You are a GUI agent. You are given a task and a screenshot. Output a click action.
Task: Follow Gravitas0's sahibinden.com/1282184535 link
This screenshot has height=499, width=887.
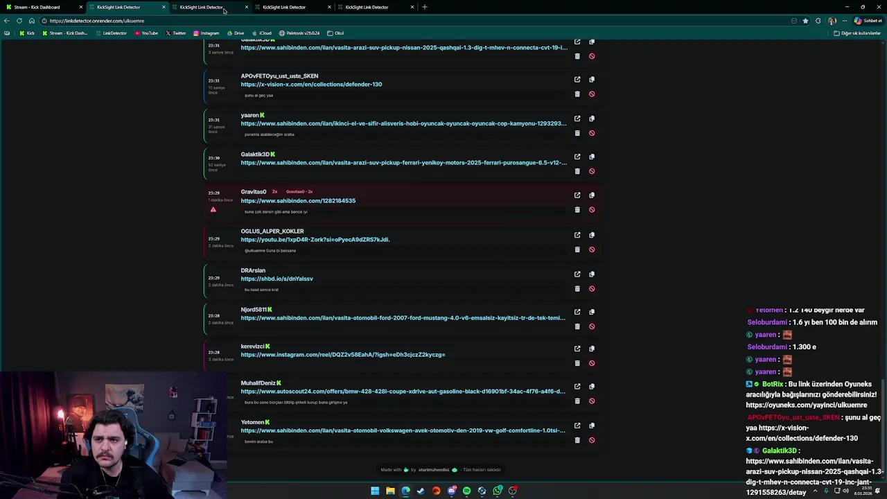pos(298,201)
